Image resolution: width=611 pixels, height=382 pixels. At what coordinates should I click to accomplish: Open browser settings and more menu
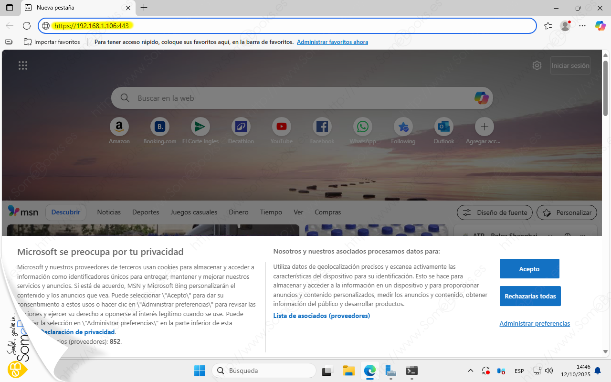point(582,26)
